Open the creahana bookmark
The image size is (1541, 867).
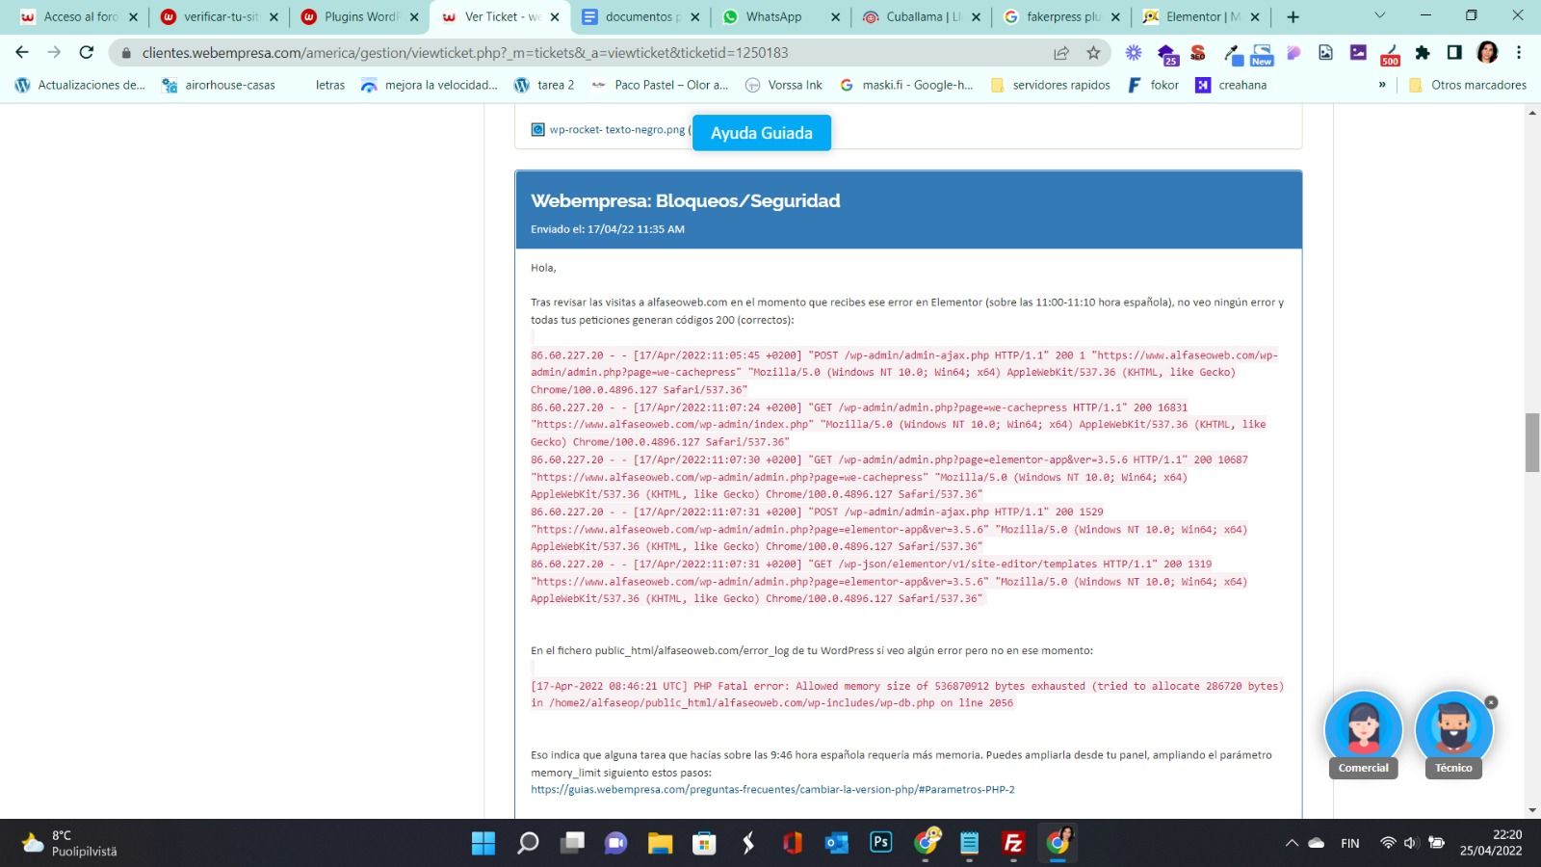click(x=1231, y=85)
